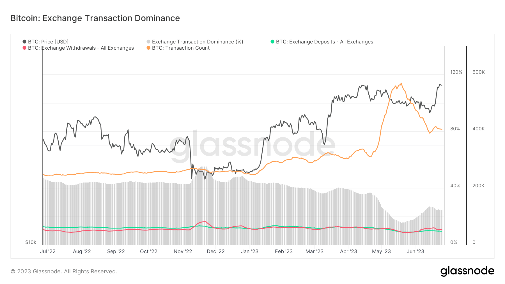Click the "Jun '23" x-axis label

416,251
